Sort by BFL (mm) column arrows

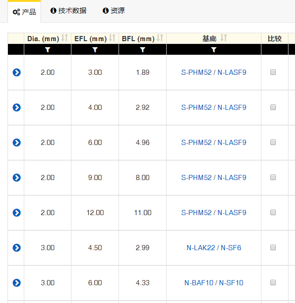160,38
